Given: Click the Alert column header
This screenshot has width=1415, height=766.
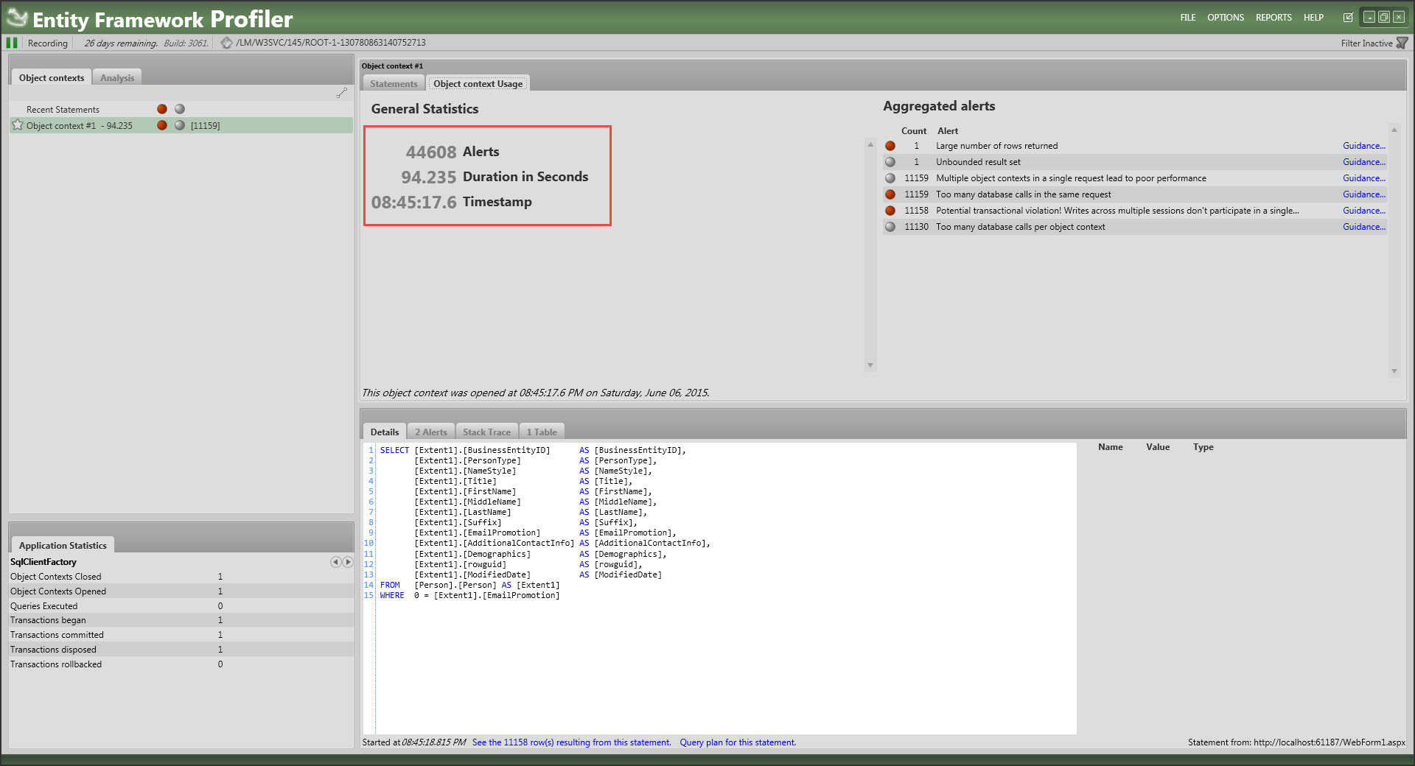Looking at the screenshot, I should (948, 131).
